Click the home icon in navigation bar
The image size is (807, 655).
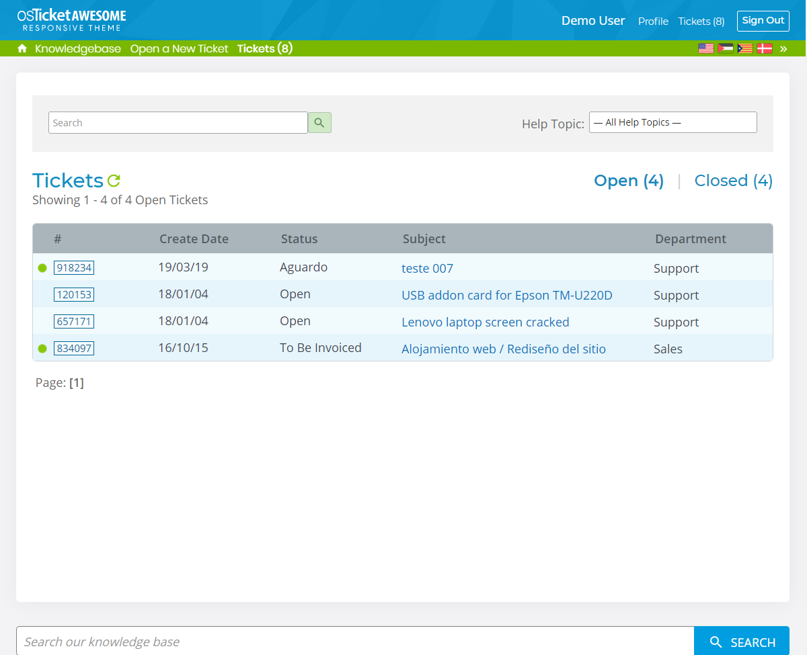22,48
